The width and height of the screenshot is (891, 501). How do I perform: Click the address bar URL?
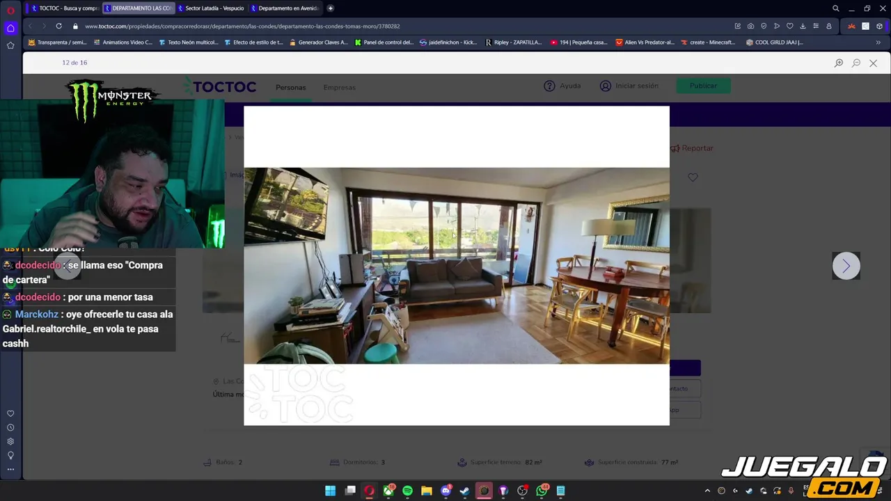tap(242, 26)
